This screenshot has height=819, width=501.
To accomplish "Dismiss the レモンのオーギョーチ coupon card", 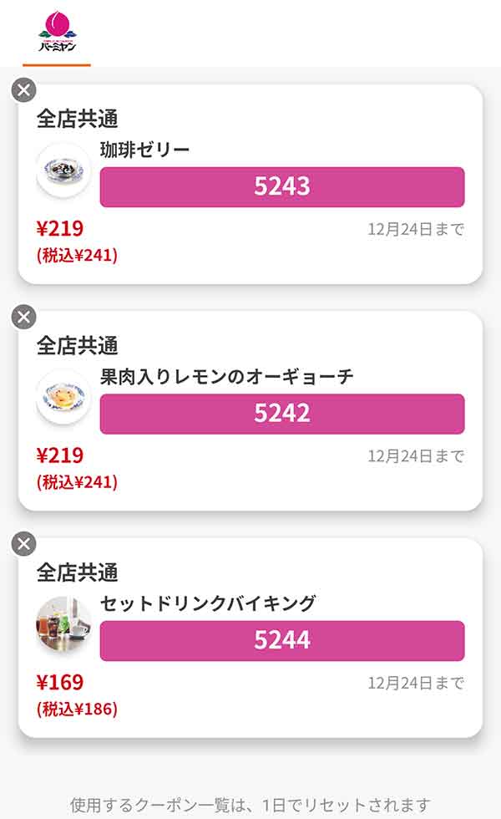I will coord(25,316).
